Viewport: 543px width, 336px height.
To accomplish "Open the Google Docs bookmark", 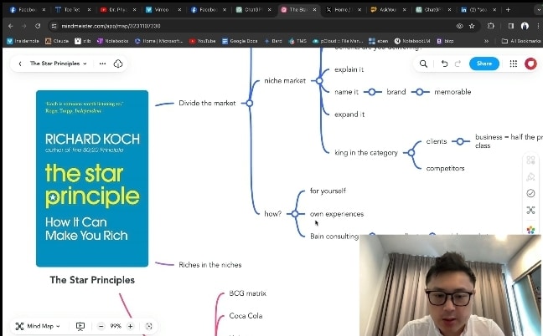I will pos(240,41).
